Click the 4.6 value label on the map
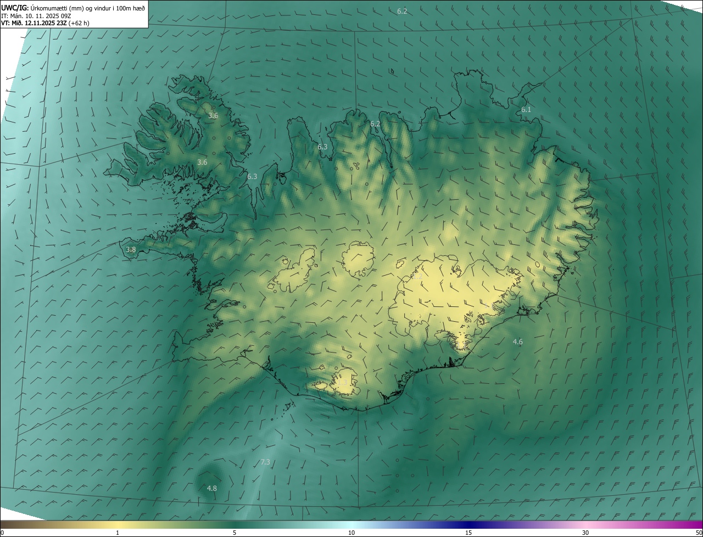The width and height of the screenshot is (703, 537). click(x=517, y=342)
